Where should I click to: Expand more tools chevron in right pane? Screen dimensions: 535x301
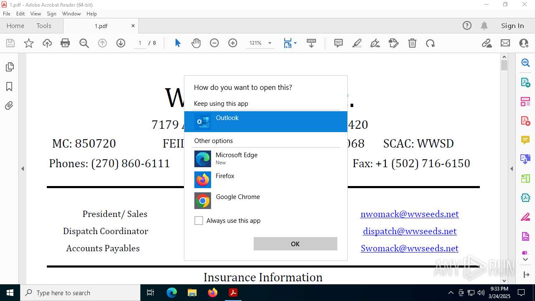(525, 260)
